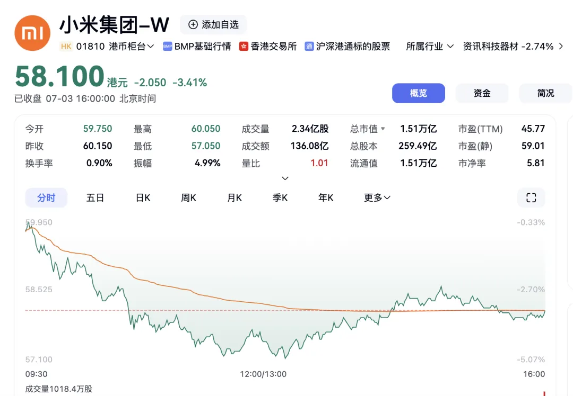Viewport: 573px width, 396px height.
Task: Open the 总市值 dropdown triangle
Action: tap(383, 129)
